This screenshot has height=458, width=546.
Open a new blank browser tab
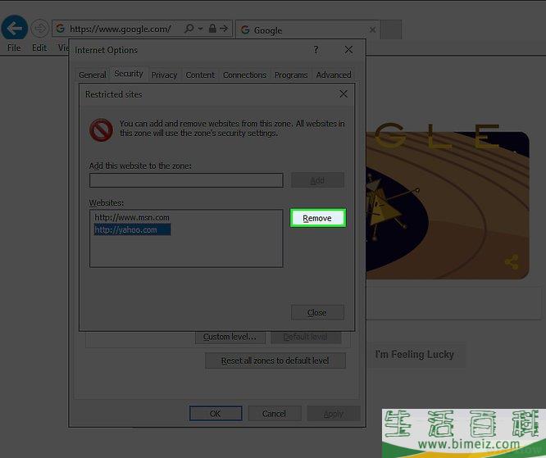coord(391,29)
